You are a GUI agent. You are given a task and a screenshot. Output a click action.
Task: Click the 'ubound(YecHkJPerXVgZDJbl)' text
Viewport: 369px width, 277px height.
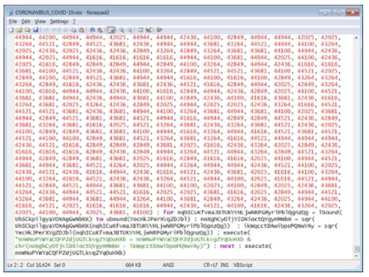[x=148, y=219]
